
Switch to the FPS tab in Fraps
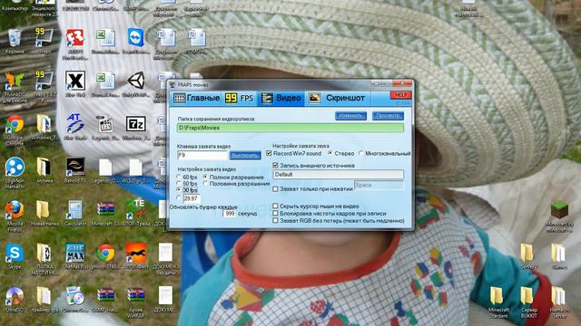[240, 98]
